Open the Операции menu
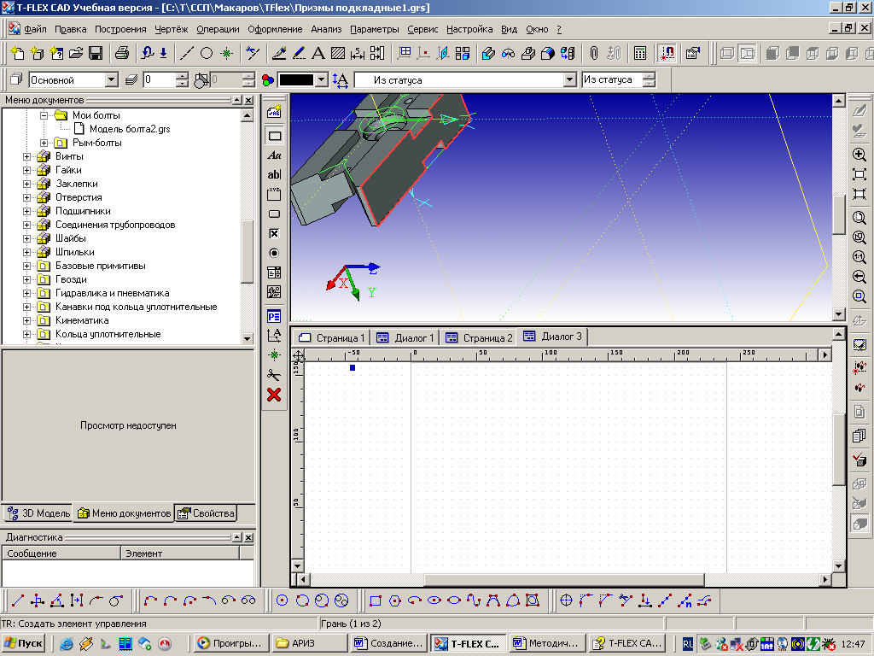 click(x=218, y=29)
